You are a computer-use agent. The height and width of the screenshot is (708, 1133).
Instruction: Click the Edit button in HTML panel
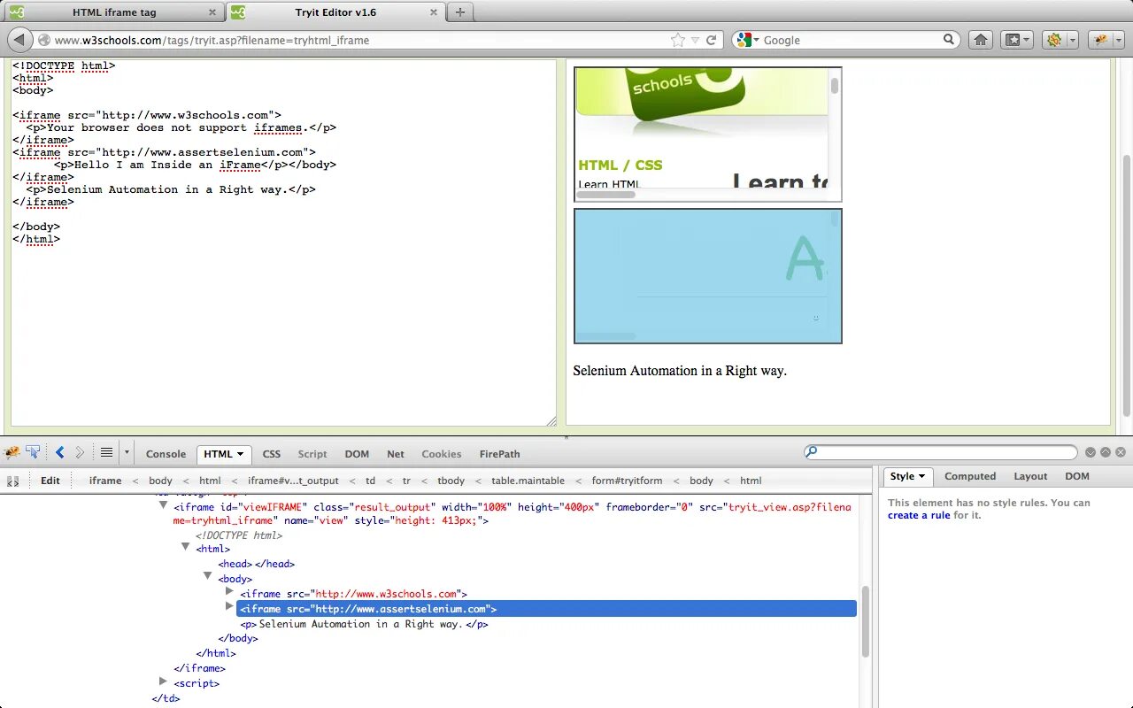50,481
